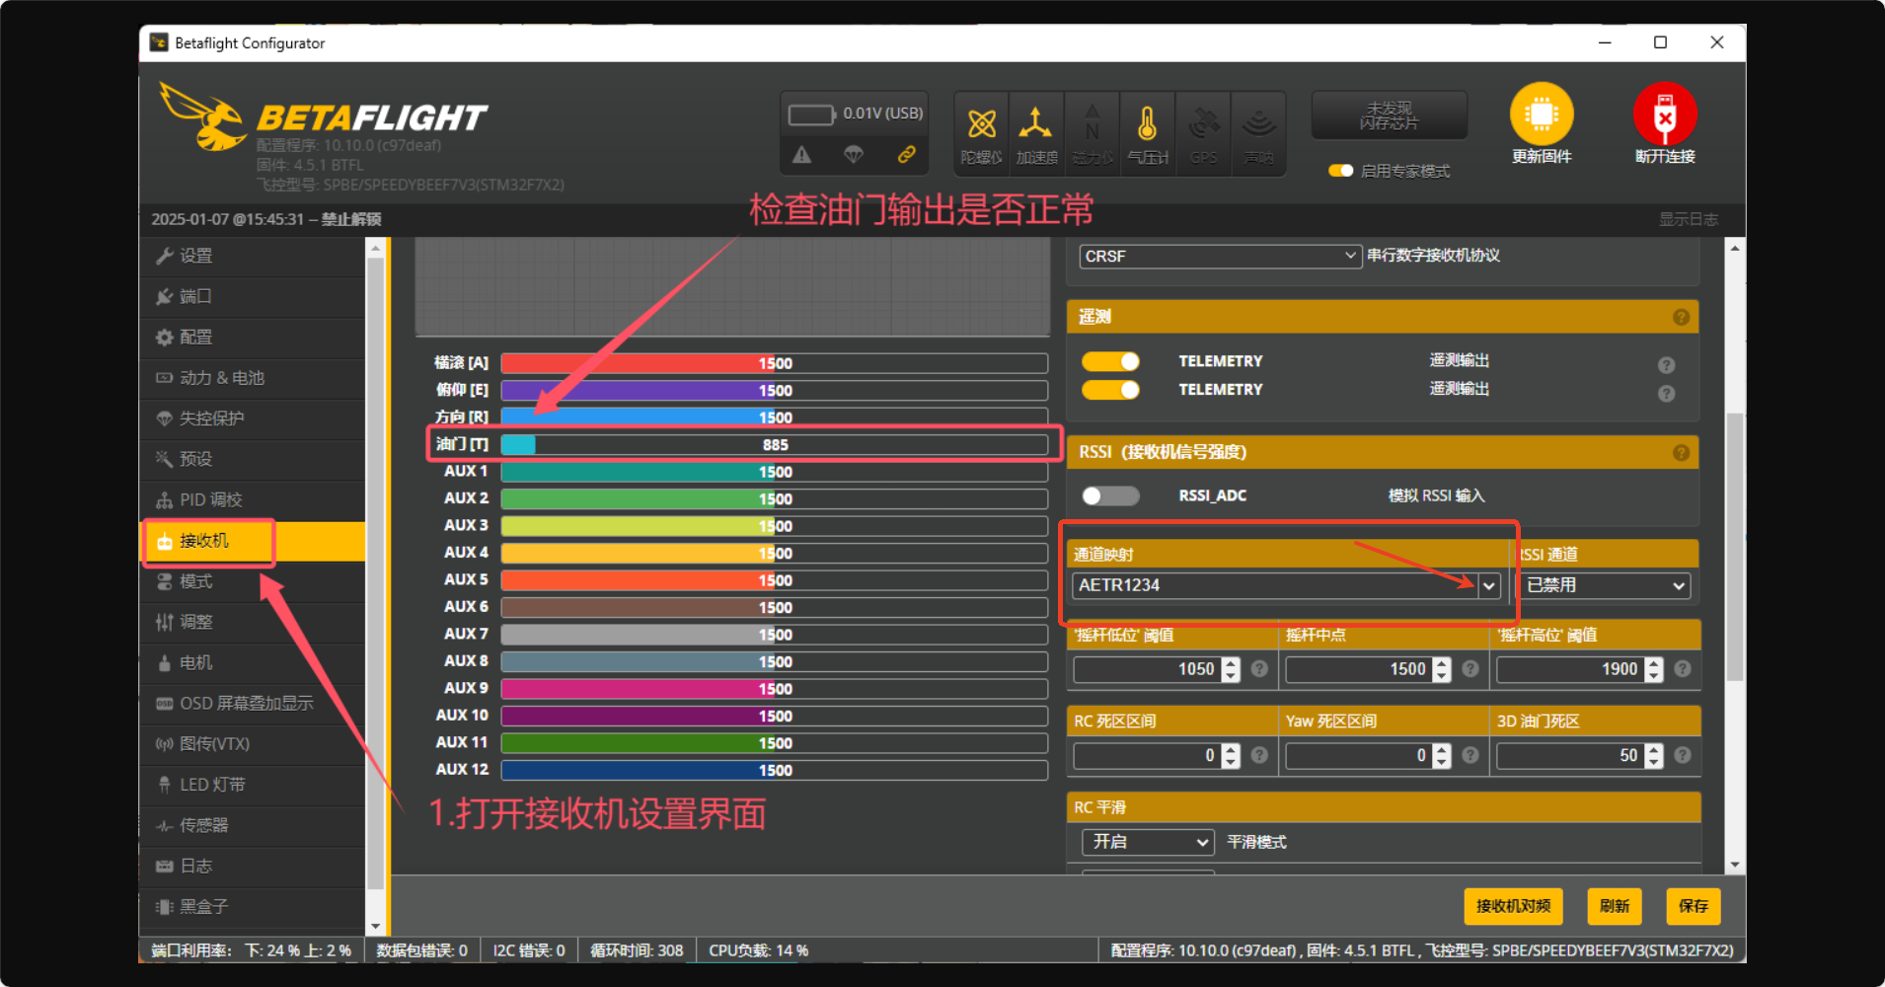This screenshot has height=987, width=1885.
Task: Click the link status icon
Action: [x=906, y=155]
